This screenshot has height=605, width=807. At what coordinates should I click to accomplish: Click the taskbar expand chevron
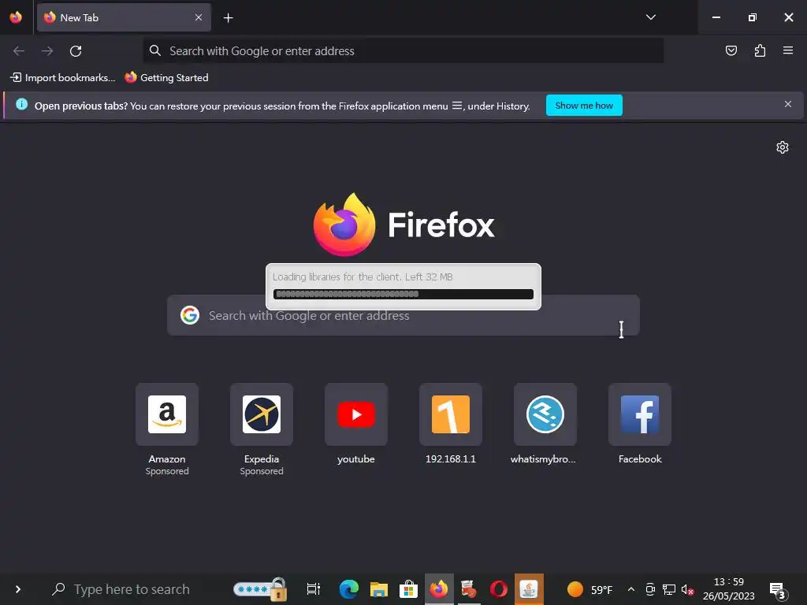click(18, 589)
